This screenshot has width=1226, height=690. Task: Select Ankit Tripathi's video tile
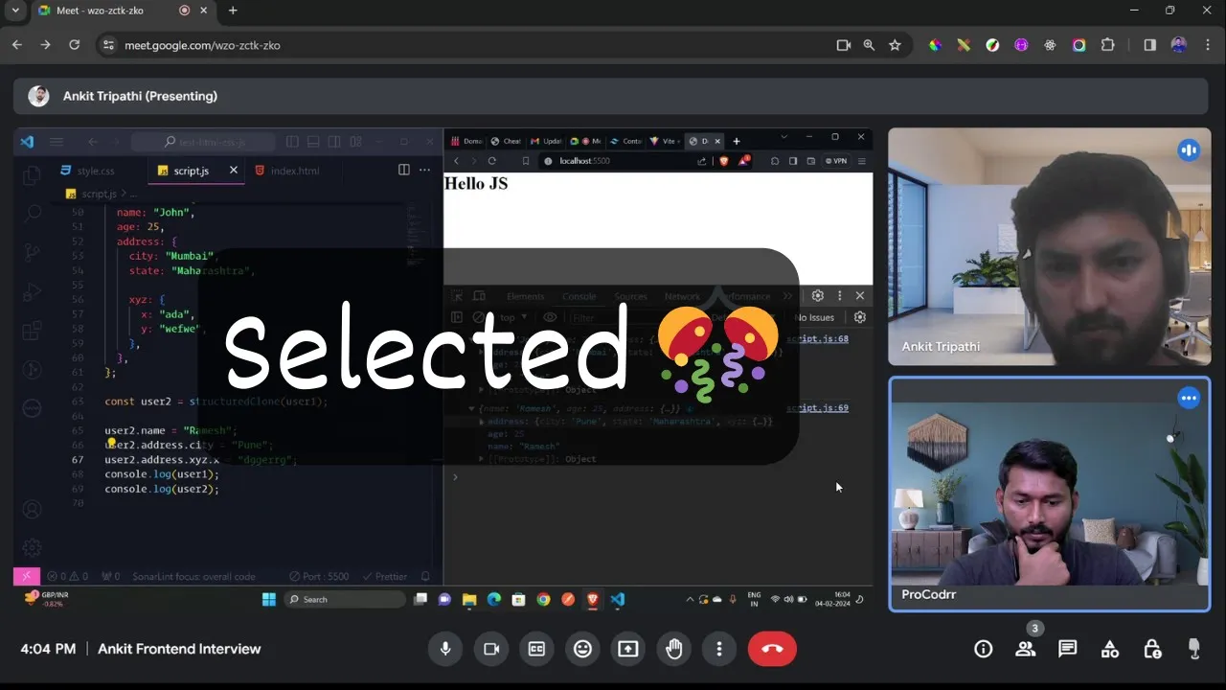1049,246
